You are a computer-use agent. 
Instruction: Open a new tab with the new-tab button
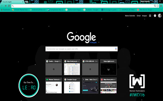coord(27,2)
